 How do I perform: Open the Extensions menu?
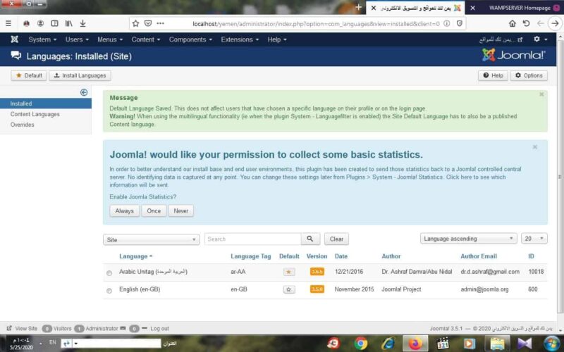[240, 39]
